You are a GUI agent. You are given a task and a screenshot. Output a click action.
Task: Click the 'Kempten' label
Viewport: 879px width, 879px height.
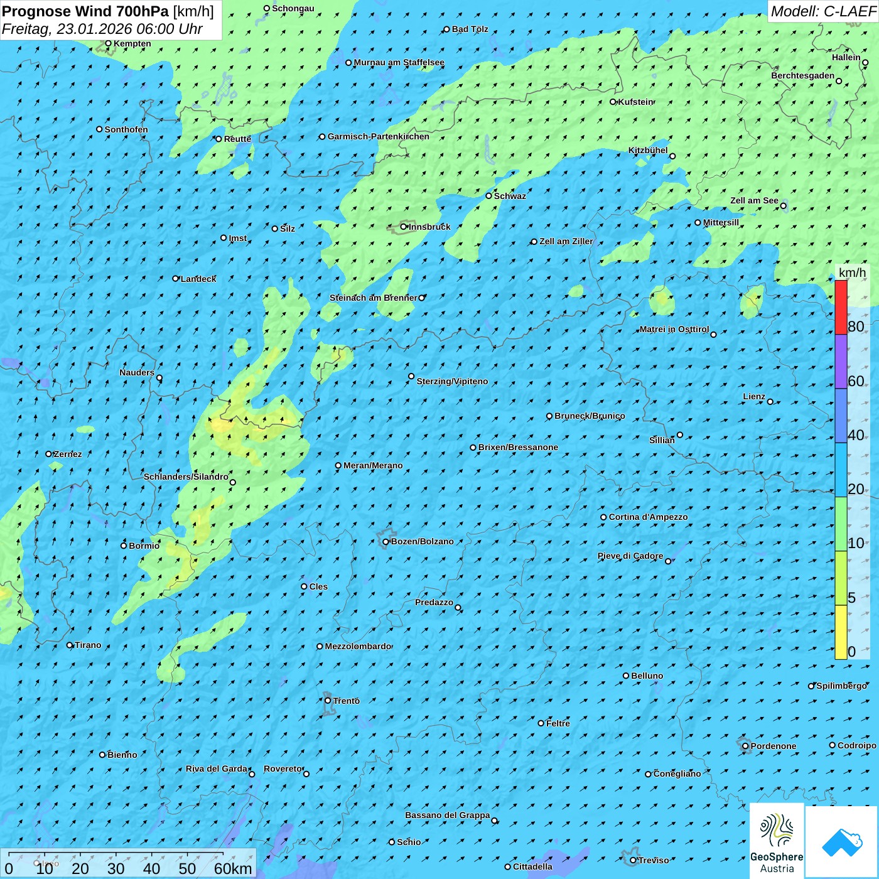tap(132, 43)
